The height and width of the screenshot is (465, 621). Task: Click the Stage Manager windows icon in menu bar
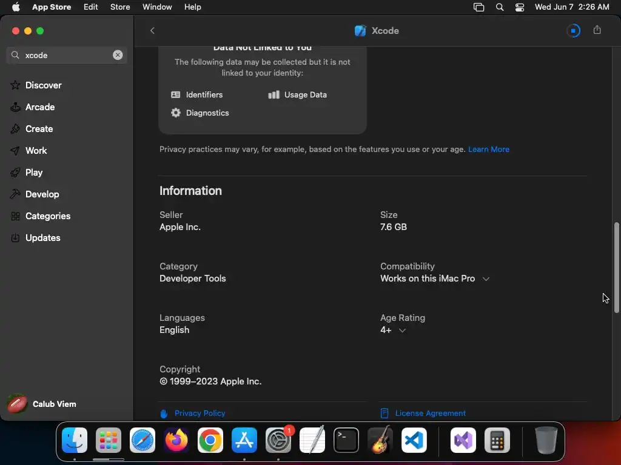point(479,7)
